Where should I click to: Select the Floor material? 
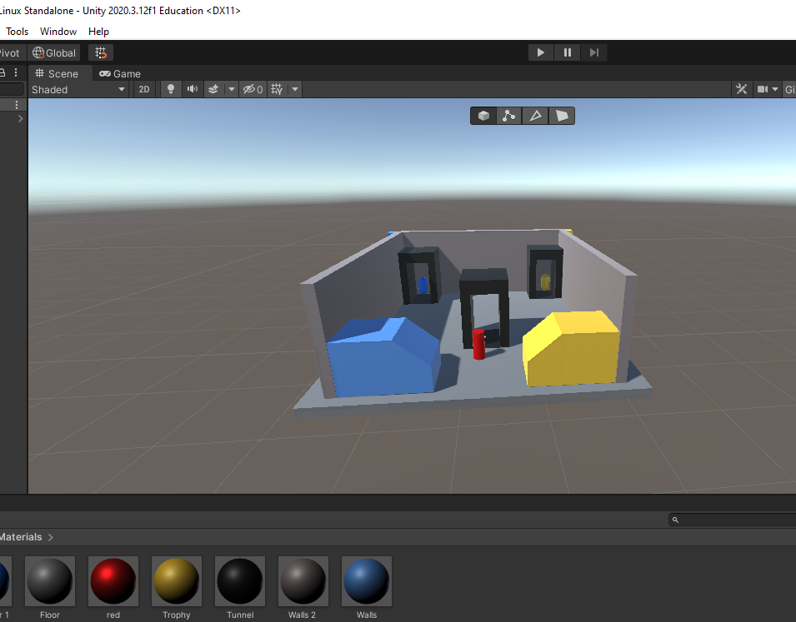tap(50, 588)
